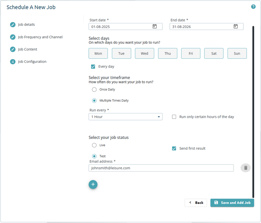Toggle the Wed day button

(x=145, y=53)
